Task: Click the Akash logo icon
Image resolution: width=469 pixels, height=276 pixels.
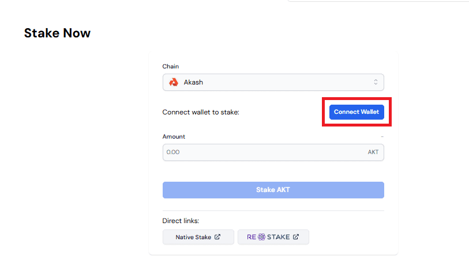Action: pyautogui.click(x=173, y=82)
